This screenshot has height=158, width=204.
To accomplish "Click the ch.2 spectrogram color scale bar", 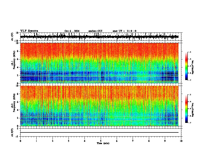I will [x=186, y=109].
